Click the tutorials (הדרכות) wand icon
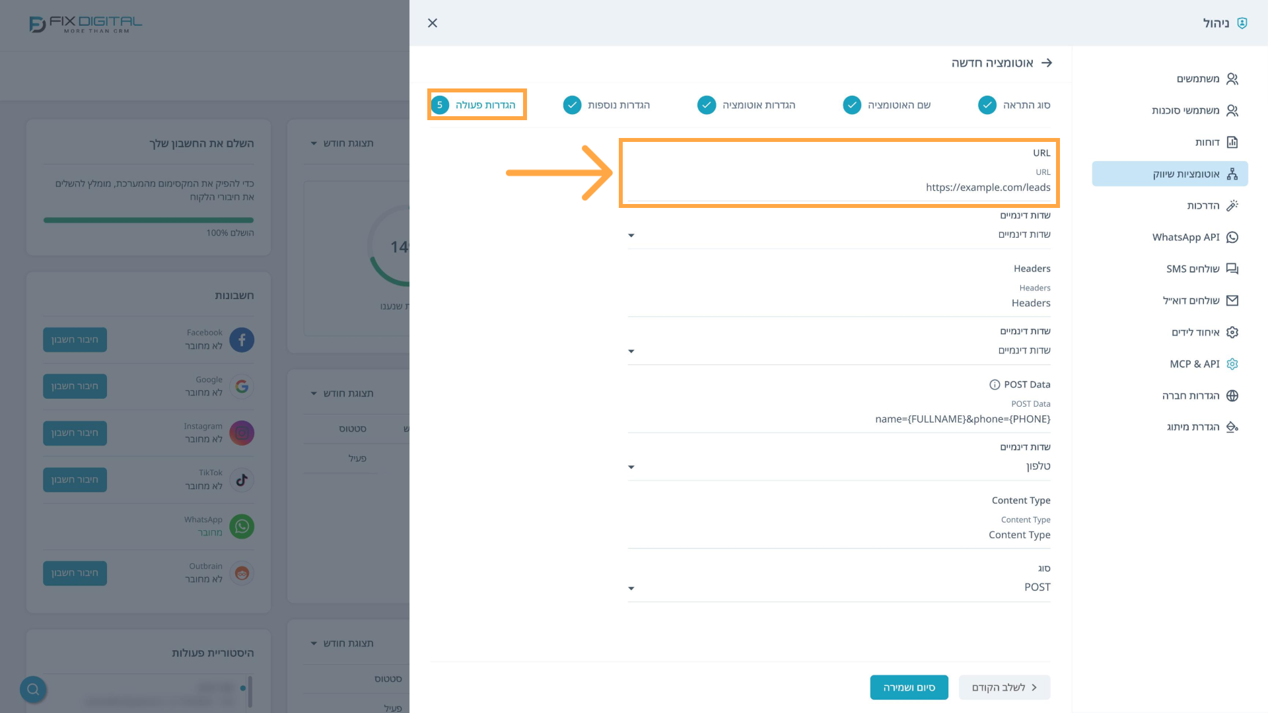1268x713 pixels. point(1232,206)
